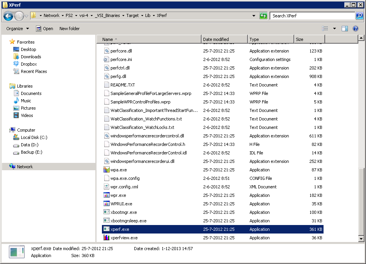The height and width of the screenshot is (264, 366).
Task: Click the Open toolbar button
Action: coord(44,29)
